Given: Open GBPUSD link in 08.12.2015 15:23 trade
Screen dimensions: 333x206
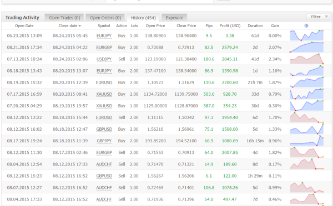Looking at the screenshot, I should click(x=104, y=176).
